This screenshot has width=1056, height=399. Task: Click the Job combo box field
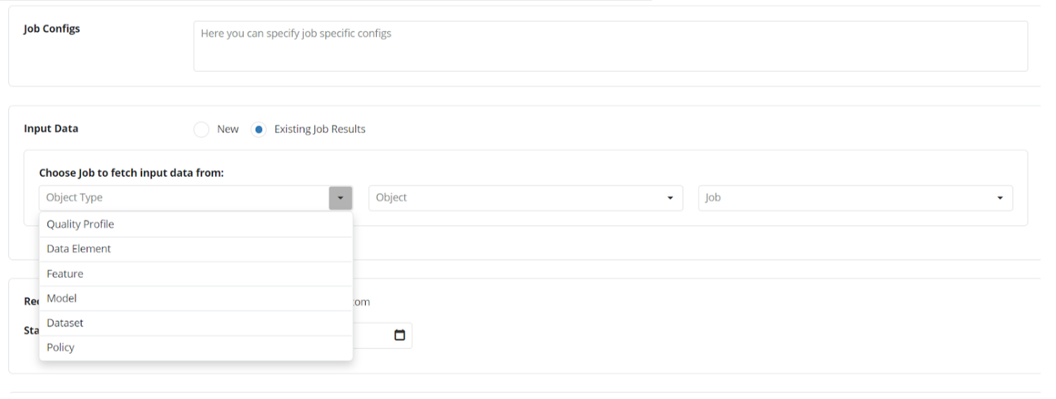846,198
